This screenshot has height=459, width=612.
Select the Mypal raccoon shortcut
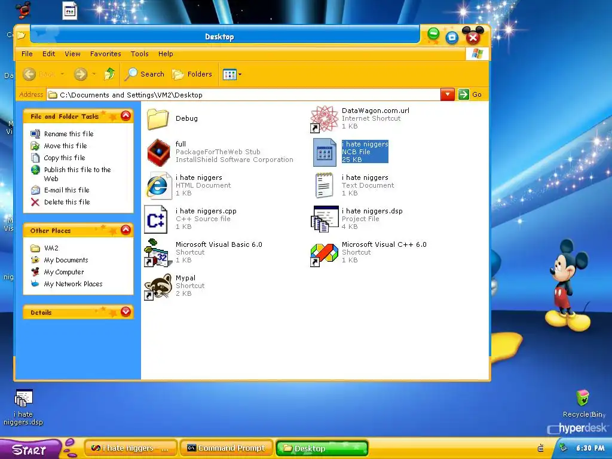click(157, 286)
